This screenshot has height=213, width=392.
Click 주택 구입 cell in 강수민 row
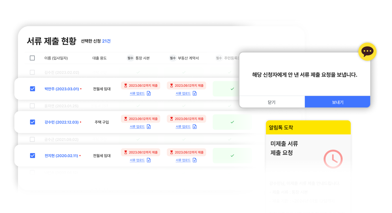pyautogui.click(x=102, y=122)
